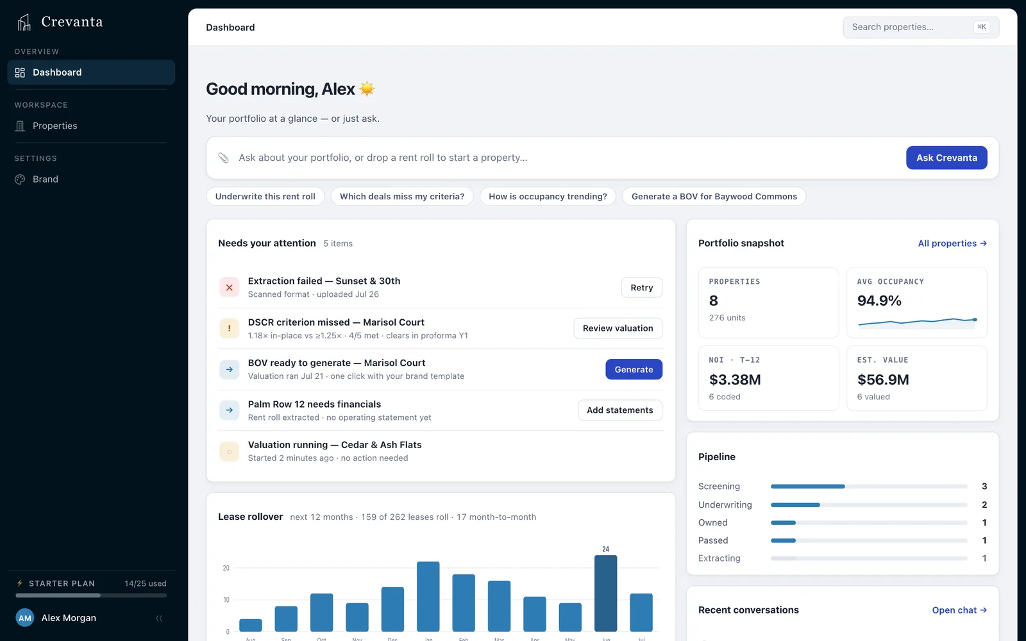This screenshot has width=1026, height=641.
Task: Select the Underwrite this rent roll suggestion
Action: (x=265, y=196)
